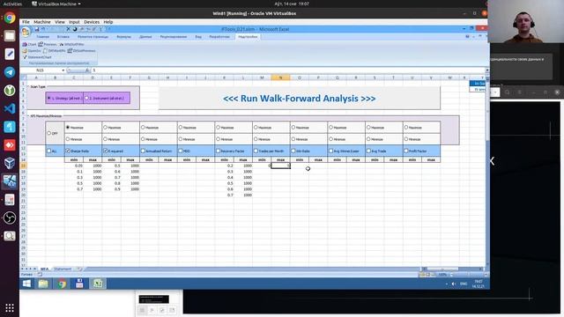Open the VirtualBox Help menu

pos(108,22)
